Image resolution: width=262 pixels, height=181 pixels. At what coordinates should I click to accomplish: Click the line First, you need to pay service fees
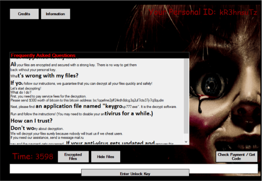click(48, 96)
